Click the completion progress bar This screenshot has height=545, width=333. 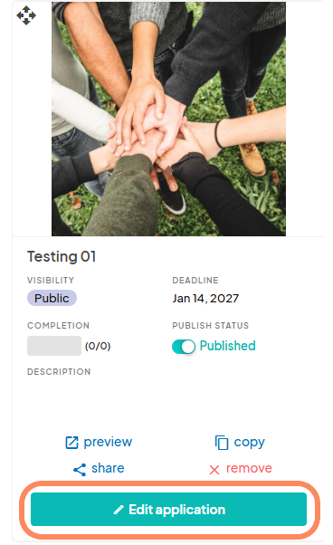tap(54, 346)
